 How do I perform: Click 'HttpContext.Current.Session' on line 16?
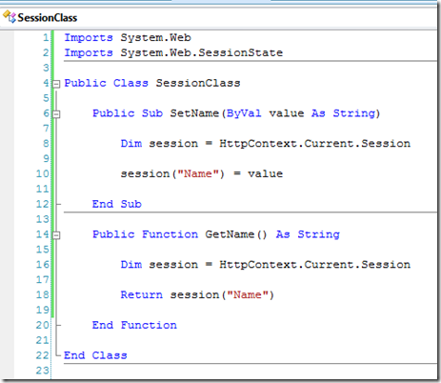pos(314,265)
